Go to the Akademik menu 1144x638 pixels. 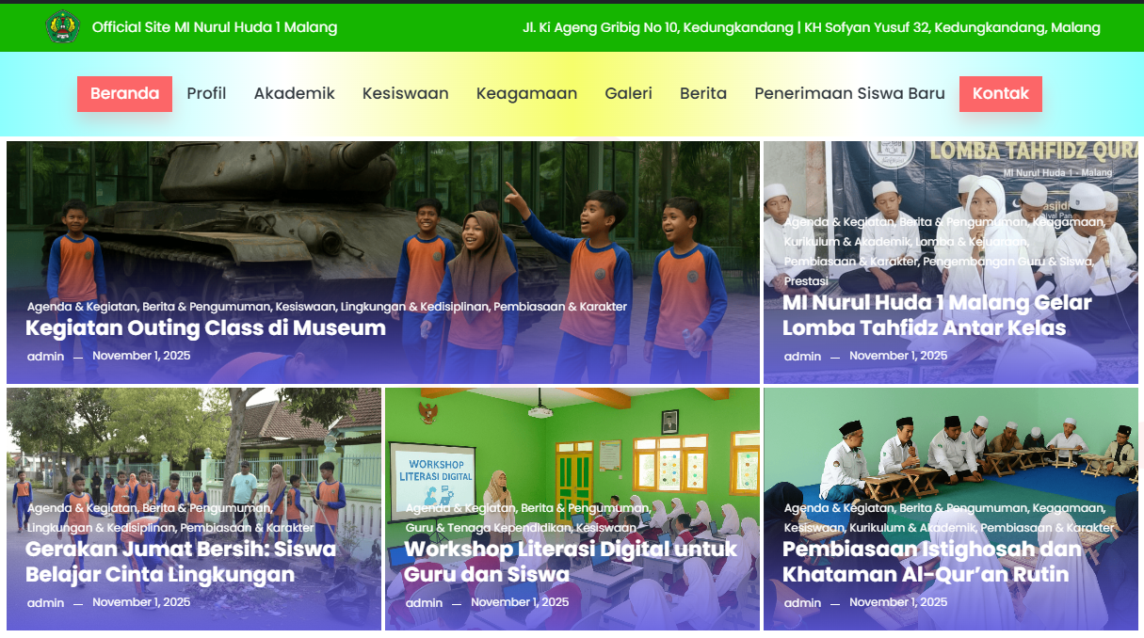[294, 93]
